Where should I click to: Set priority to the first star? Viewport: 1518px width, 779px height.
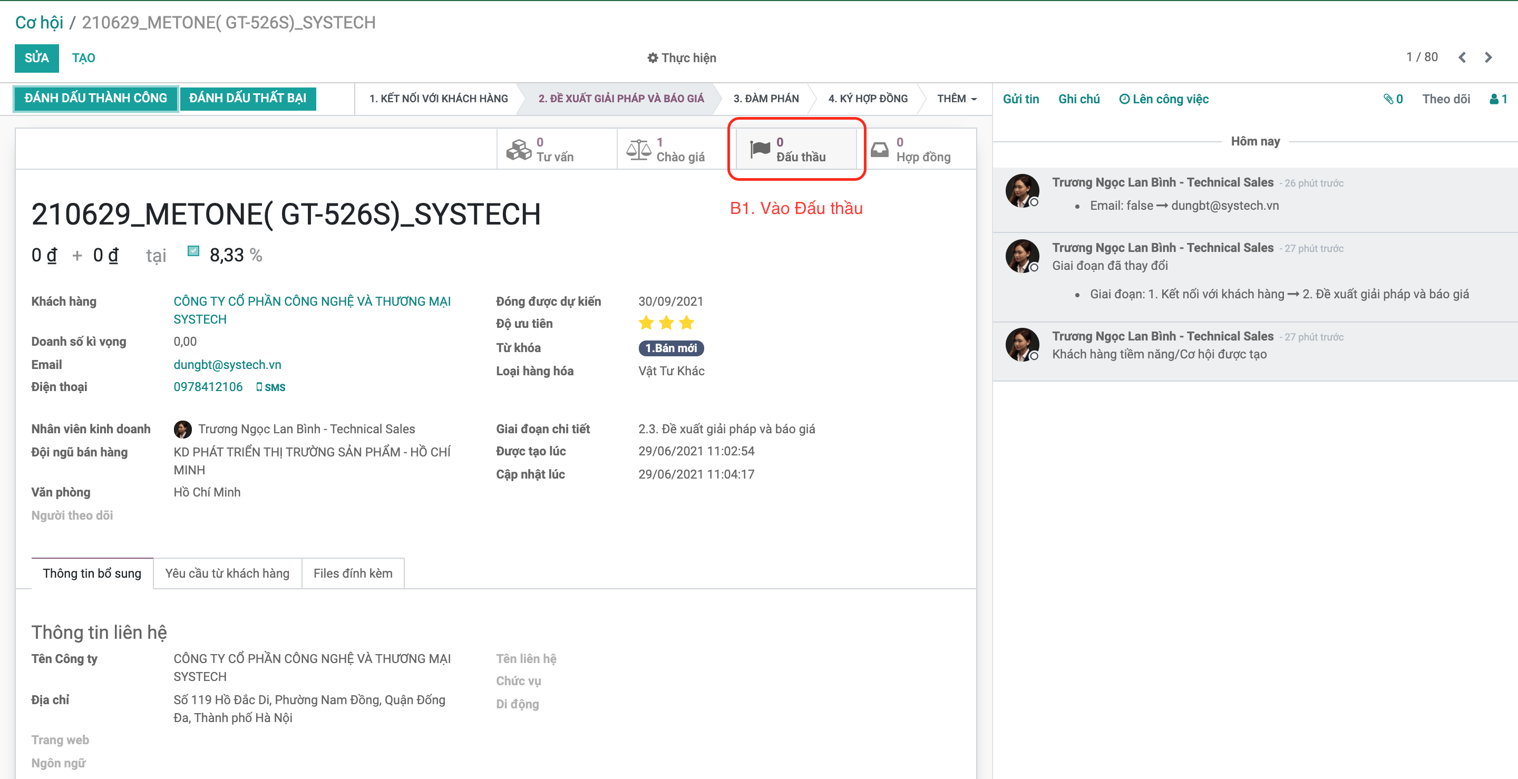pos(646,323)
